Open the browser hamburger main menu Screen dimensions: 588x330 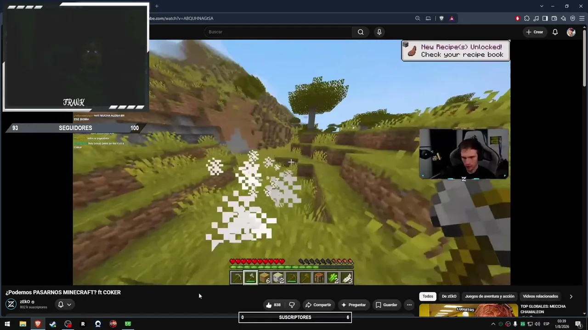[582, 18]
